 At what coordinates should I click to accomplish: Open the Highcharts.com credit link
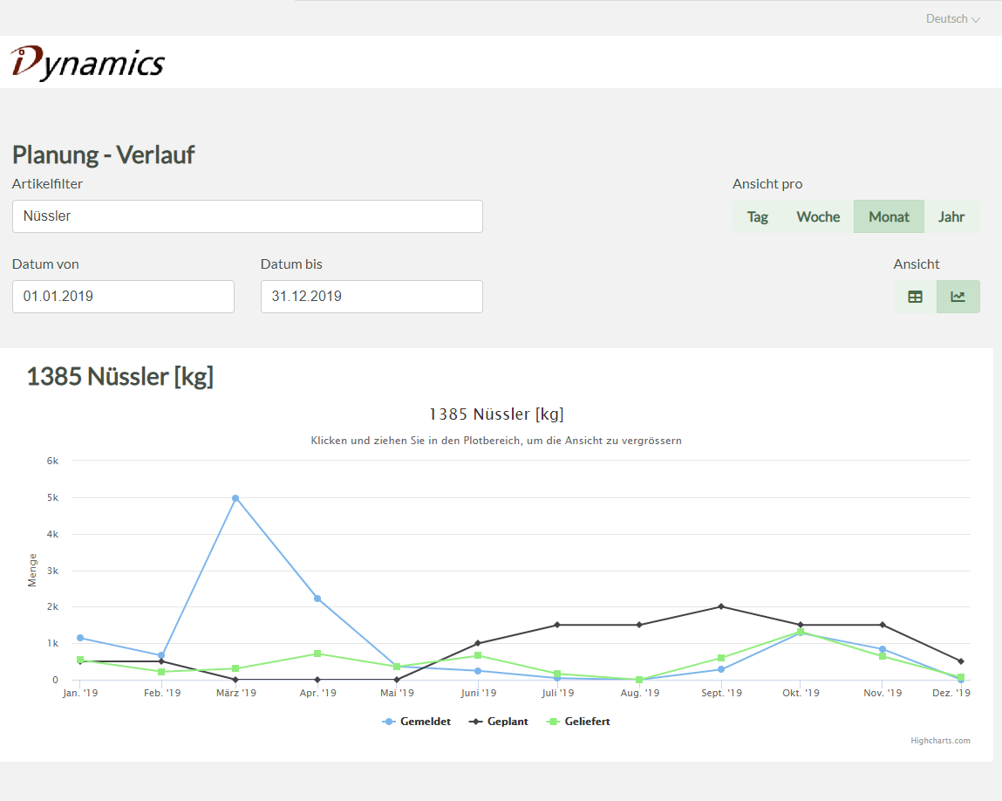[x=940, y=741]
